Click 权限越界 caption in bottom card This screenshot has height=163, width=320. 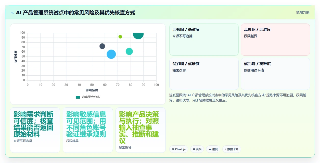coord(72,141)
